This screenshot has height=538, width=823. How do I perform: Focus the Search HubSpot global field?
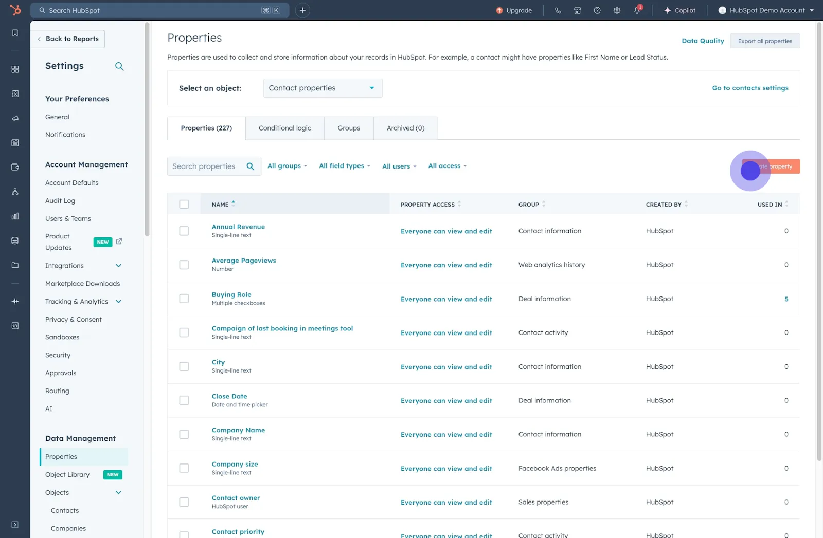(159, 10)
